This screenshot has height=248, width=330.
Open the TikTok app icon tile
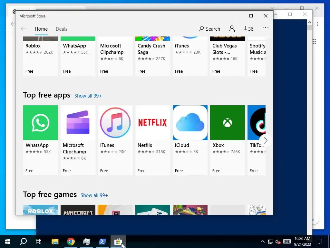click(x=257, y=122)
